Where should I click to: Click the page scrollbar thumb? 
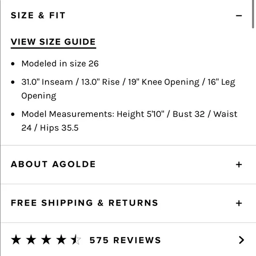(x=253, y=14)
